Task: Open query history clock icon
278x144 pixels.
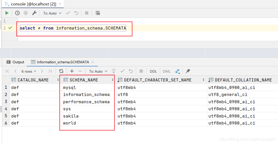Action: (17, 13)
